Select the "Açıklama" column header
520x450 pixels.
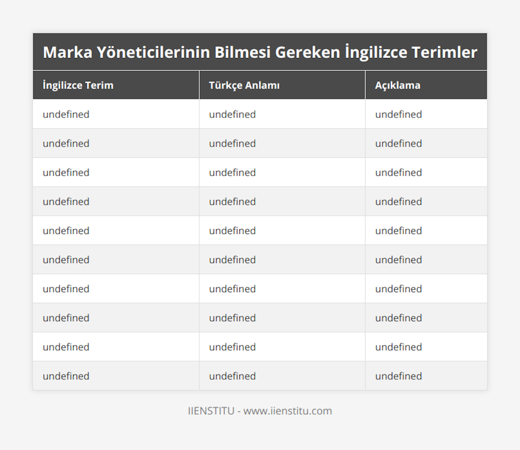pyautogui.click(x=398, y=85)
